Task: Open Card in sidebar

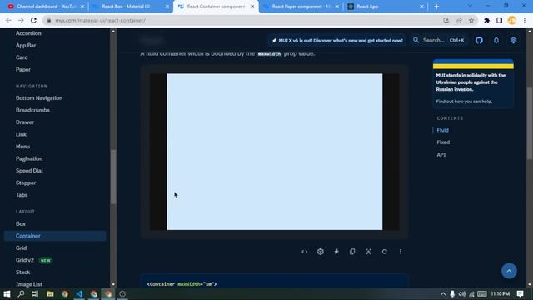Action: [22, 57]
